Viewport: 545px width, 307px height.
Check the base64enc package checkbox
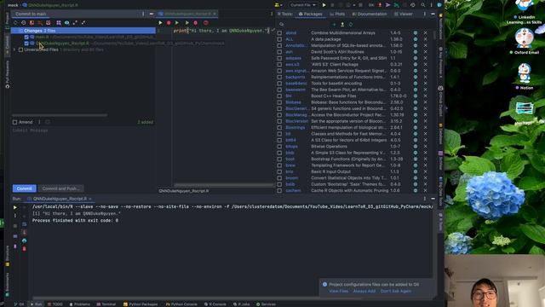[x=279, y=84]
